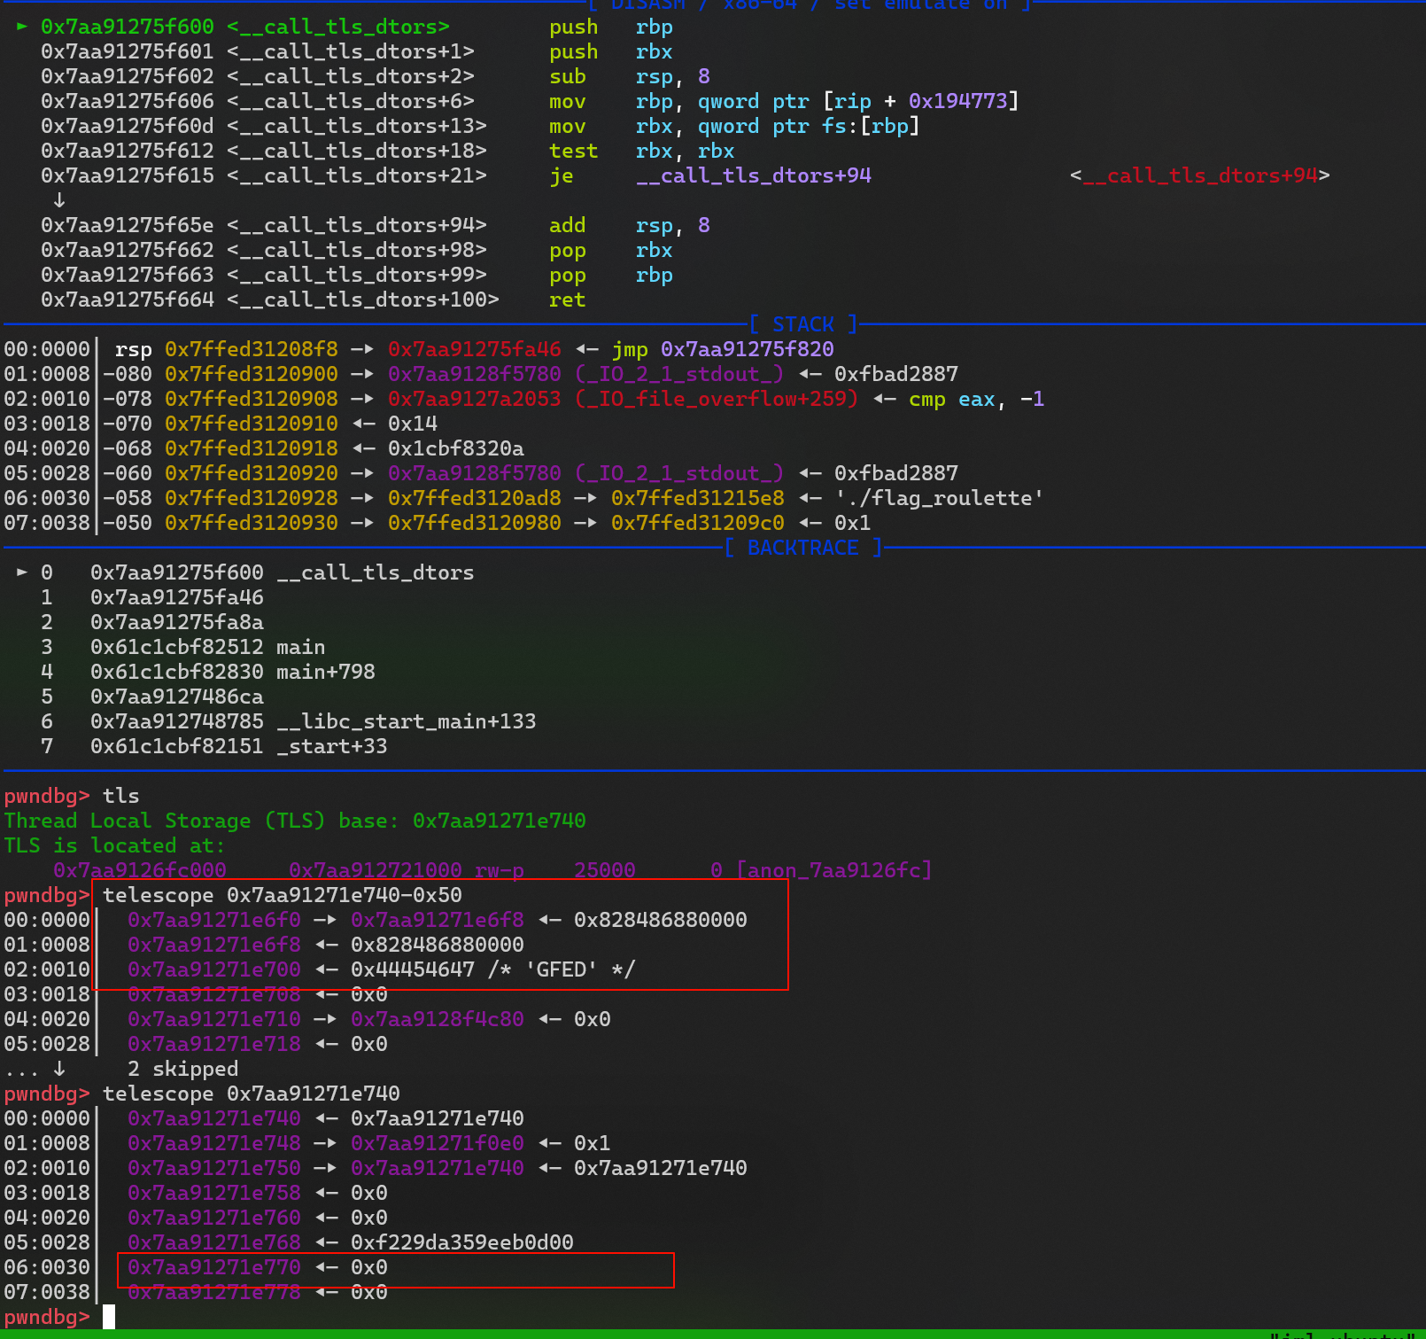Select __libc_start_main+133 backtrace frame

point(407,722)
